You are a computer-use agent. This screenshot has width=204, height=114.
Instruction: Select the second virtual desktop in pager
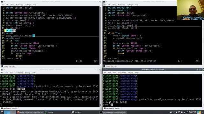click(x=13, y=112)
